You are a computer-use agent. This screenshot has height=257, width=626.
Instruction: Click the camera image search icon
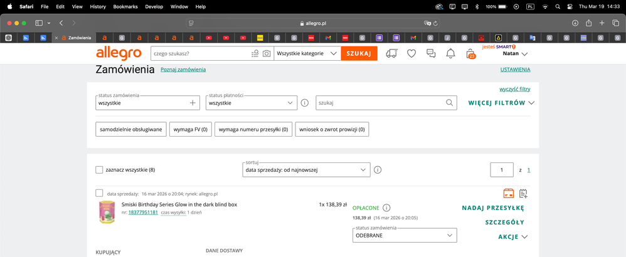pos(267,54)
